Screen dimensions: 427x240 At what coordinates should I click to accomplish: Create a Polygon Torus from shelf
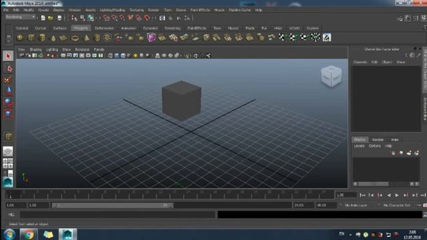pos(75,37)
